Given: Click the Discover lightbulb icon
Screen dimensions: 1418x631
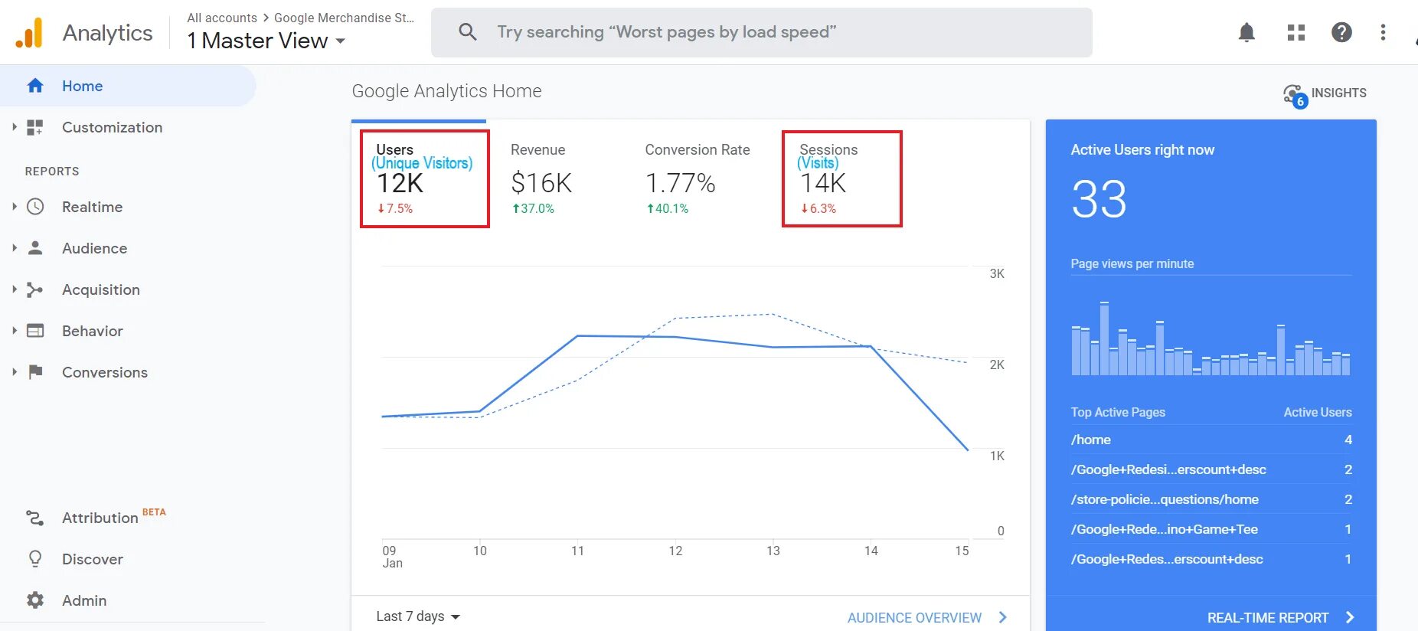Looking at the screenshot, I should click(35, 559).
